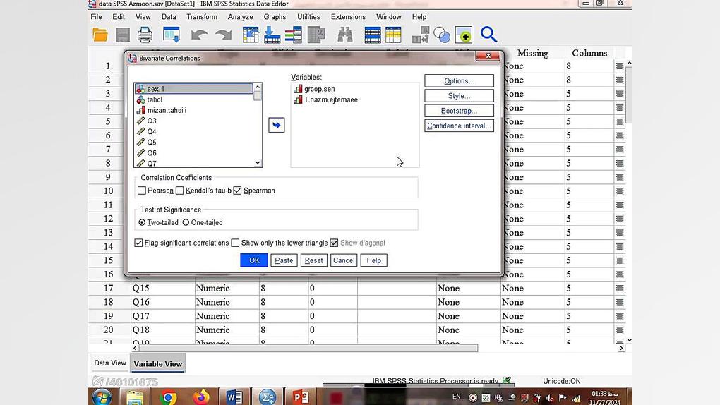Viewport: 720px width, 405px height.
Task: Click the Run descriptive statistics icon
Action: click(316, 35)
